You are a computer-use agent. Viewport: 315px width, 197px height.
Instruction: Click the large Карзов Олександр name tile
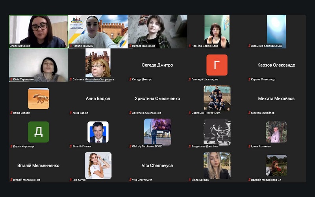pos(276,65)
